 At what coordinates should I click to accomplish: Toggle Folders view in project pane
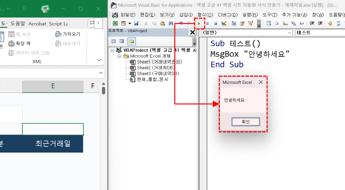(132, 41)
